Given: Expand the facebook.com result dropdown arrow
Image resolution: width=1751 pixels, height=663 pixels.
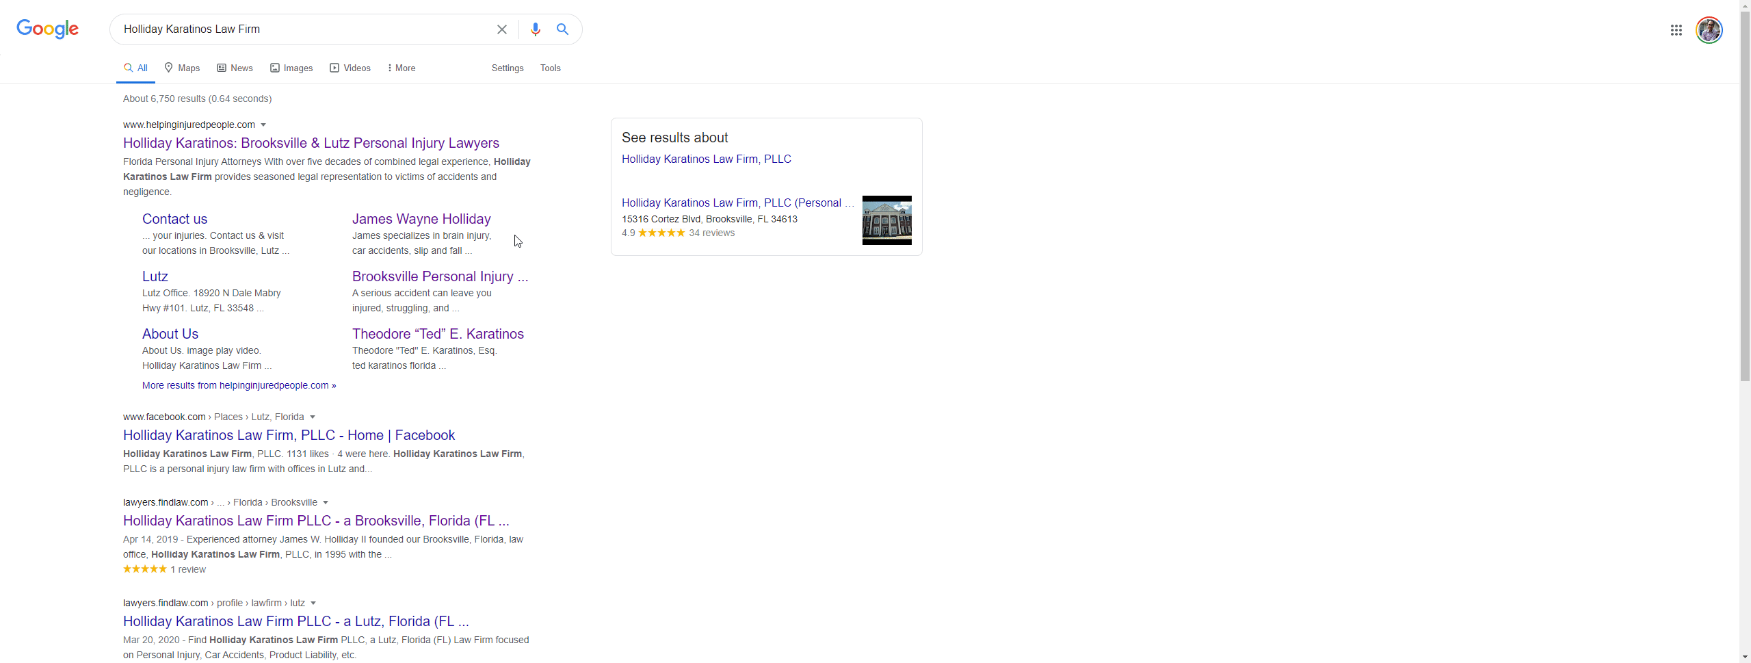Looking at the screenshot, I should (x=313, y=417).
